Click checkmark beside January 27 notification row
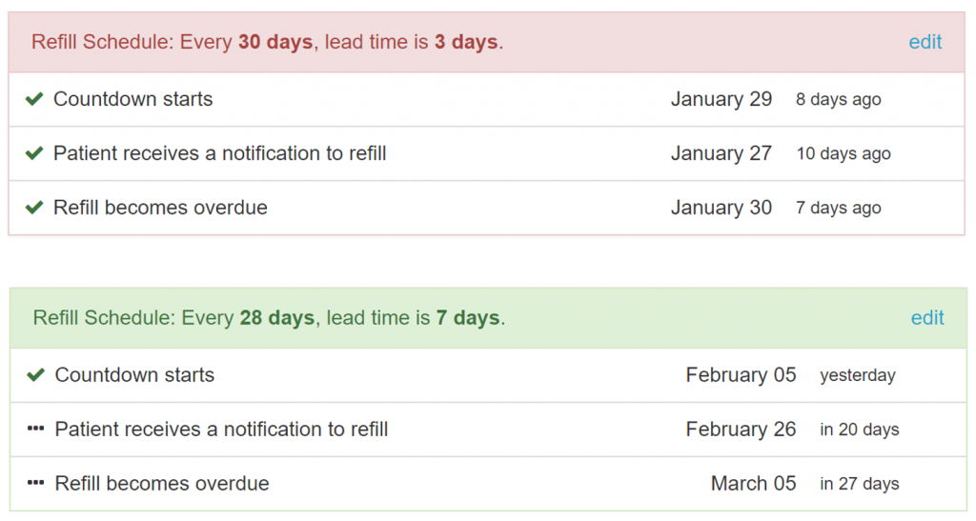This screenshot has width=976, height=521. click(x=34, y=153)
